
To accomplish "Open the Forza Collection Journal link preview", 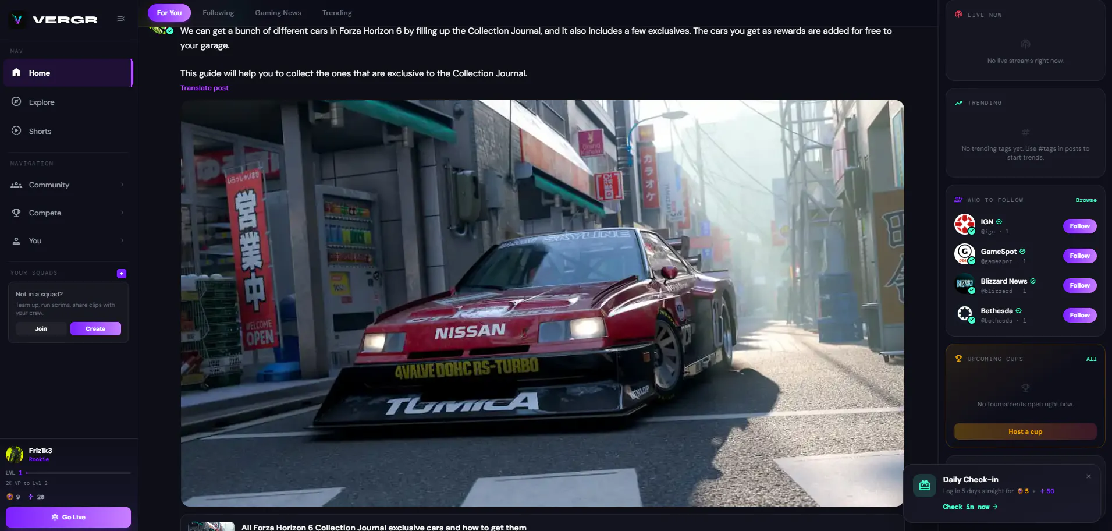I will [542, 523].
